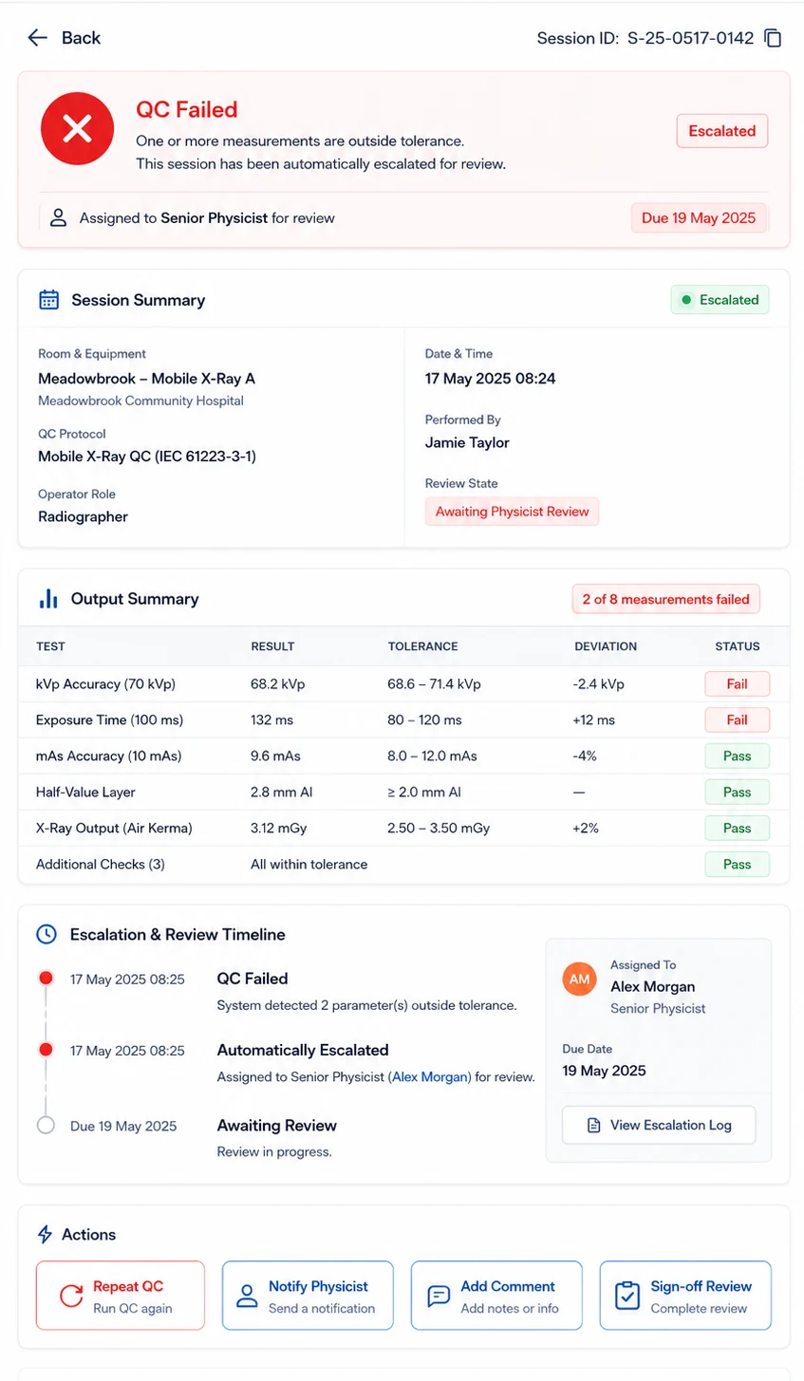Click the Meadowbrook Community Hospital text
804x1381 pixels.
[x=140, y=401]
